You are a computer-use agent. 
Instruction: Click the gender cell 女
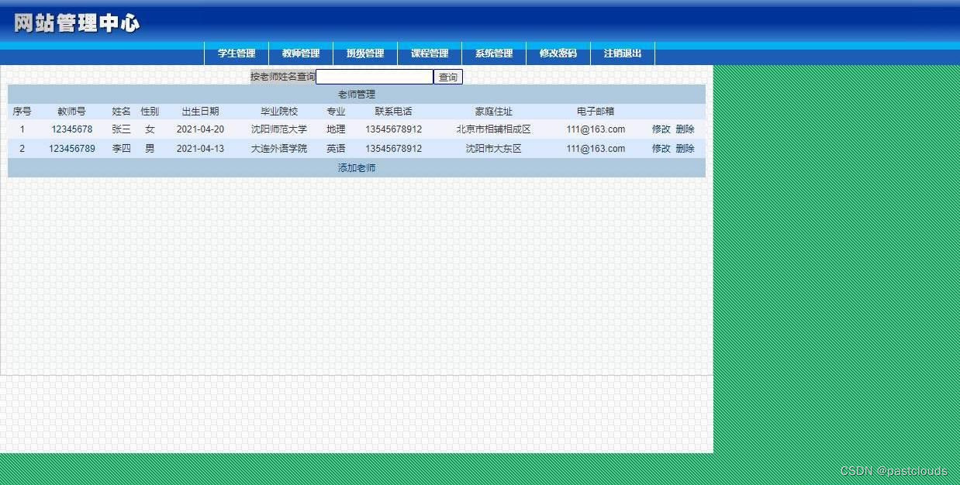click(x=150, y=129)
